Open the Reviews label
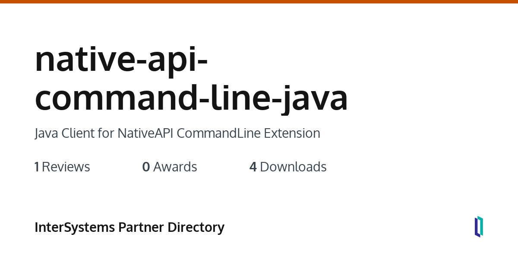Viewport: 518px width, 272px height. [x=66, y=167]
